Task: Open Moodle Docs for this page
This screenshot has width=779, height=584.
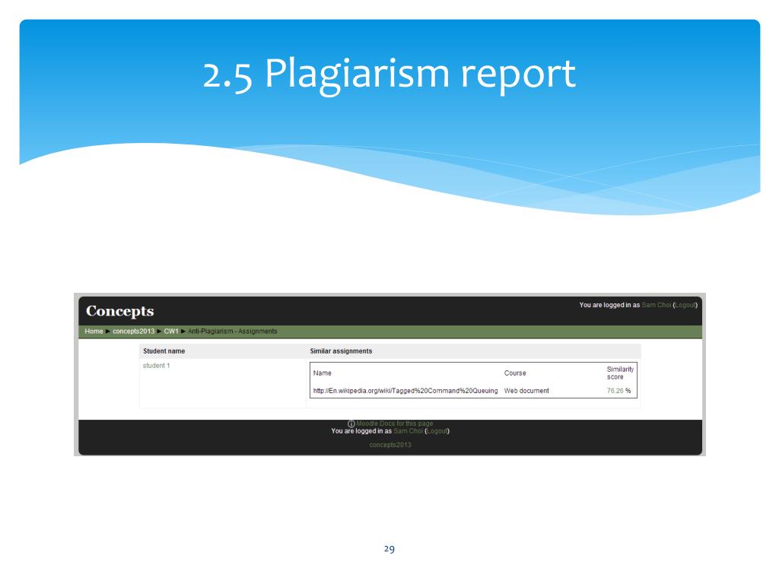Action: tap(395, 424)
